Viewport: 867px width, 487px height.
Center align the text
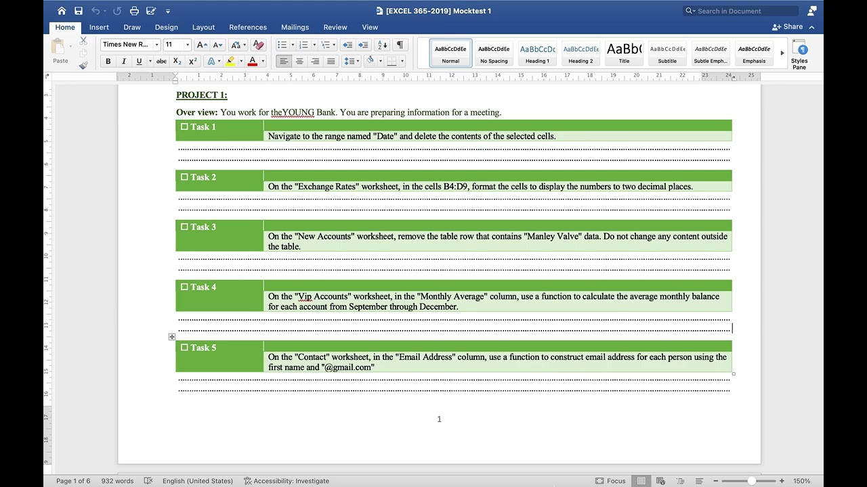point(299,61)
